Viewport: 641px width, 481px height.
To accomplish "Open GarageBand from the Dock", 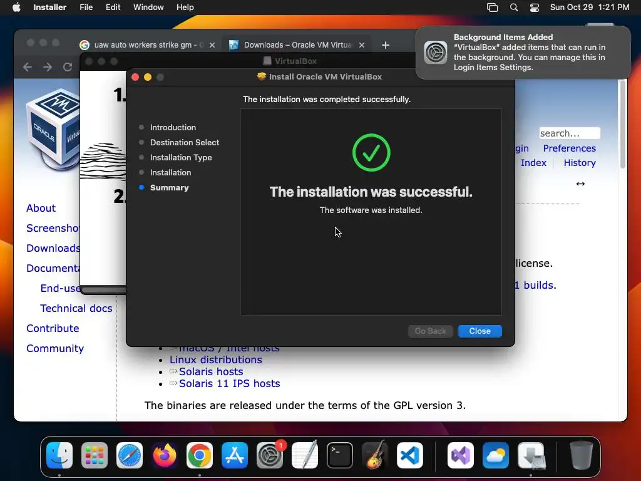I will (x=374, y=455).
